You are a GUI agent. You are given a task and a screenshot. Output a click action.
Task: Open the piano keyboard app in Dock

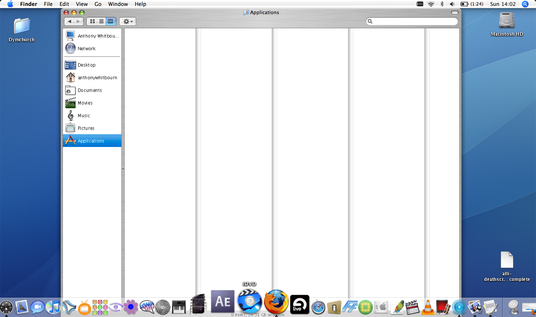coord(179,307)
